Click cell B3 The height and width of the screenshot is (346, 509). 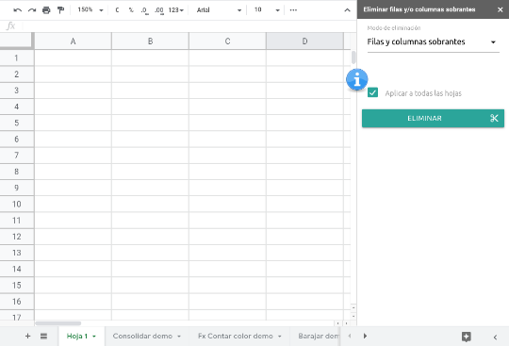[150, 91]
